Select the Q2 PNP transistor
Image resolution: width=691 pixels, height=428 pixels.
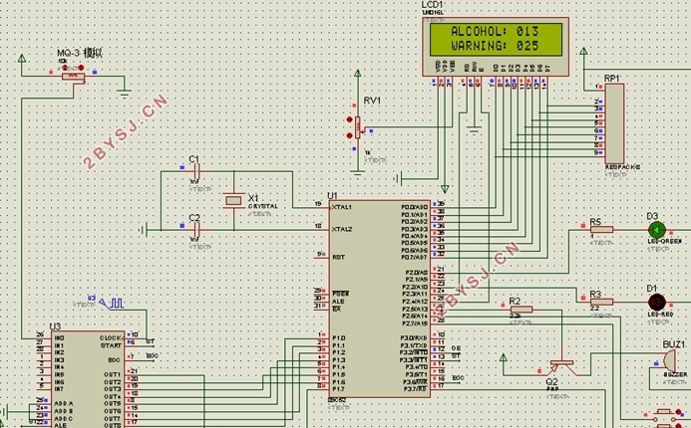pos(562,366)
